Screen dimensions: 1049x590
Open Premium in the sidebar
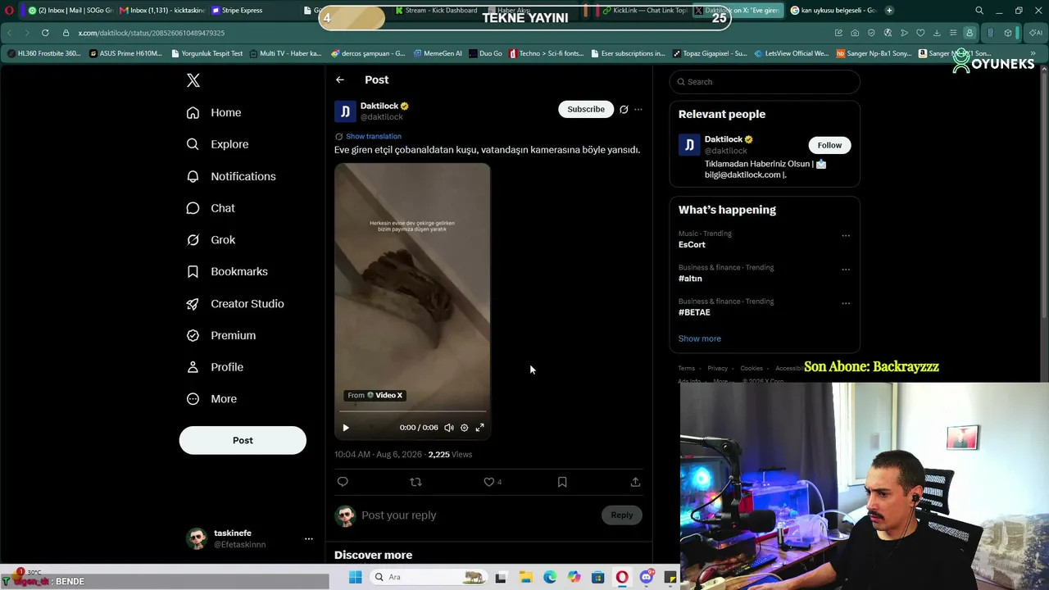(221, 335)
